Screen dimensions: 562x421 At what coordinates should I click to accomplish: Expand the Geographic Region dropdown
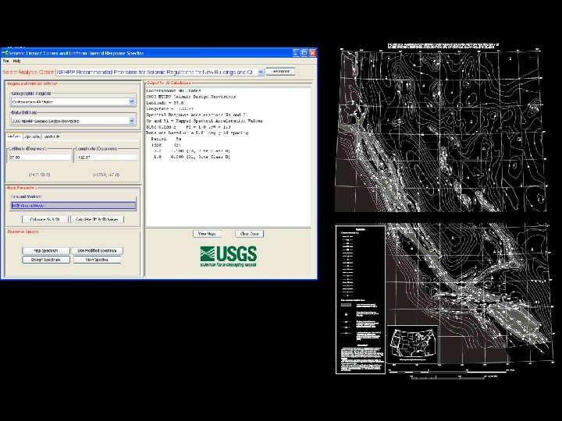pos(131,101)
